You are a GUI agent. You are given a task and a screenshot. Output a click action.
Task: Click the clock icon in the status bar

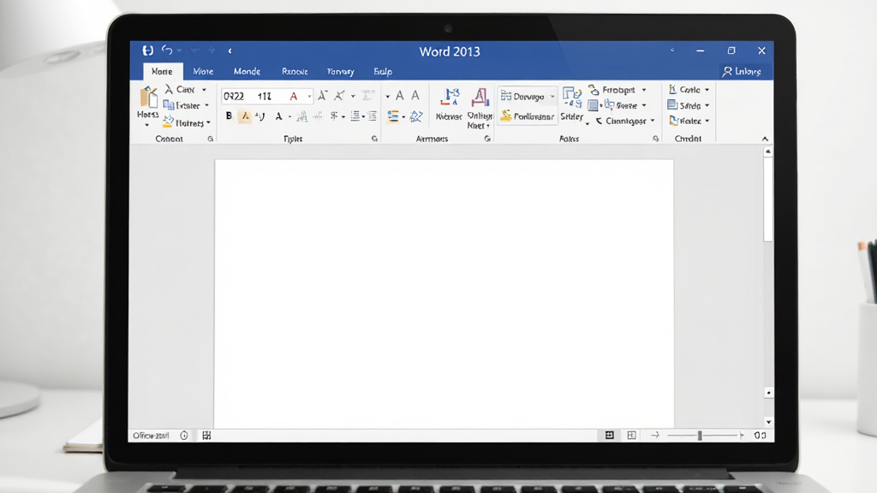pos(184,436)
